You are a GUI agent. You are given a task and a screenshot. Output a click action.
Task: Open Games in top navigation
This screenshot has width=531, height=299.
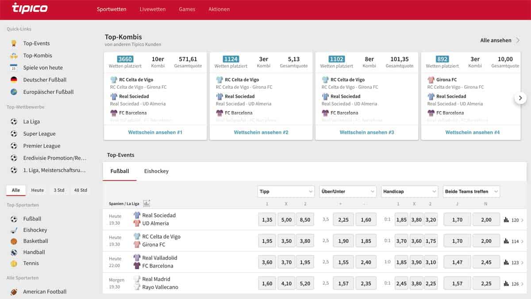(x=187, y=9)
